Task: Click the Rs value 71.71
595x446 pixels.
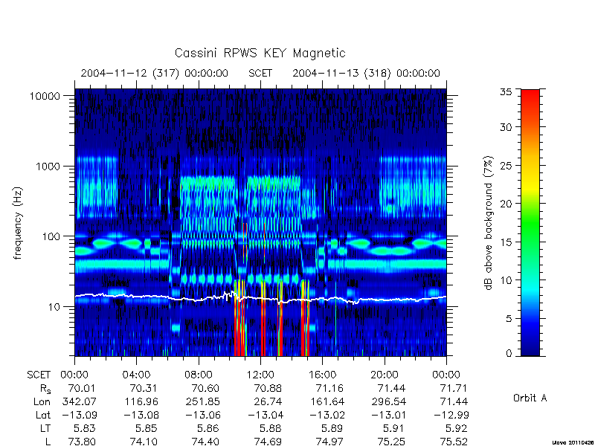Action: 454,388
